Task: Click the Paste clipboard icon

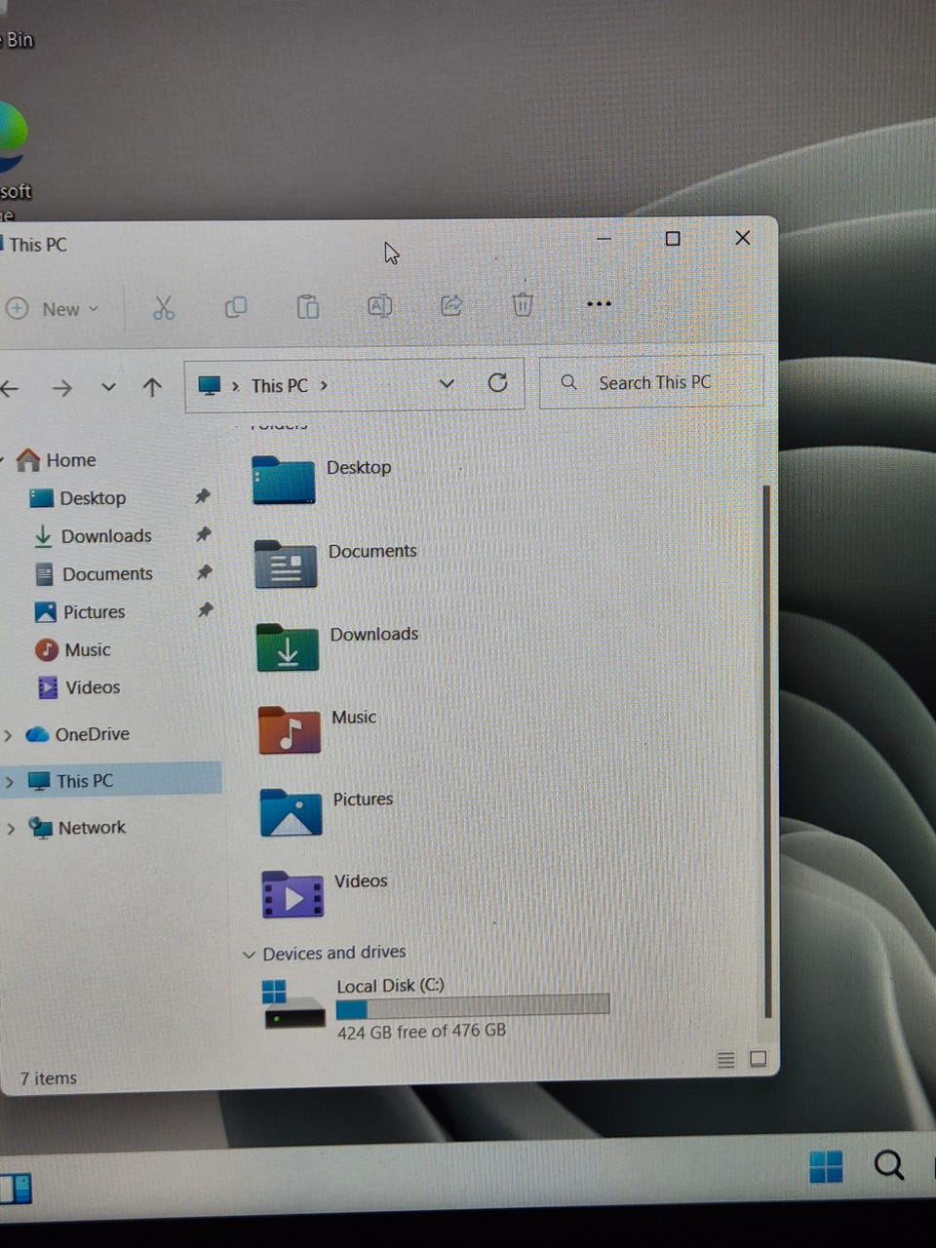Action: click(308, 306)
